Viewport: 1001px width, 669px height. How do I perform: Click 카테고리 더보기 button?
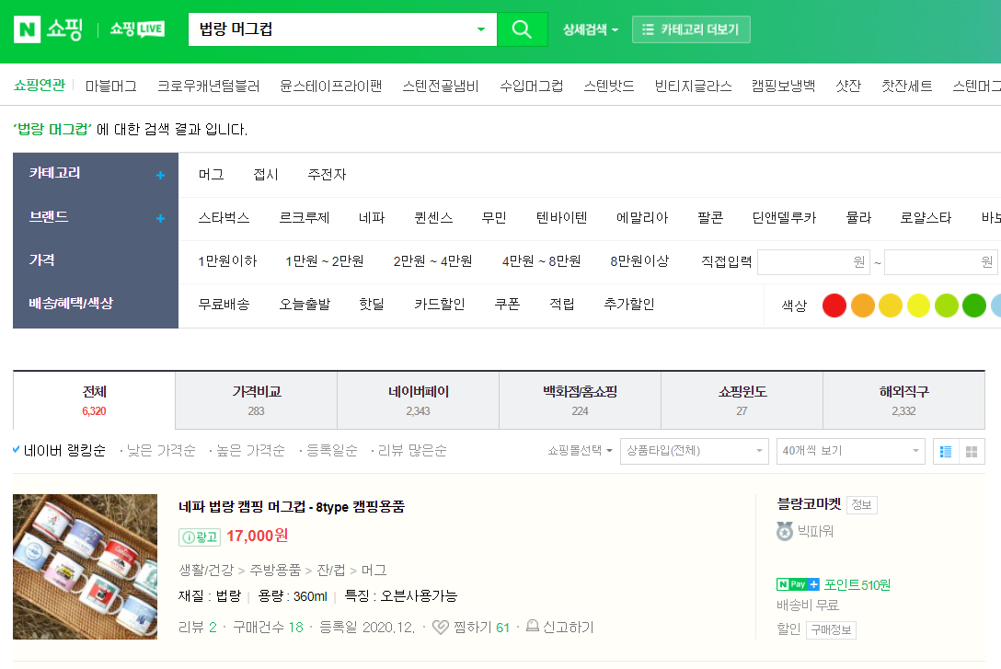[x=691, y=29]
